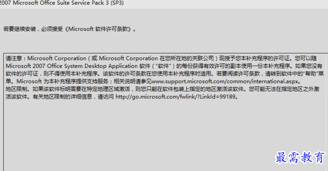Focus the license terms text box
The image size is (328, 171).
[x=166, y=112]
